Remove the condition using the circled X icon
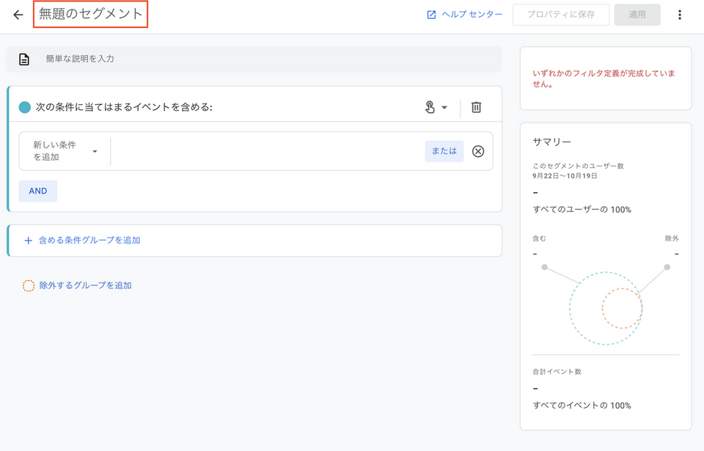 [x=478, y=151]
